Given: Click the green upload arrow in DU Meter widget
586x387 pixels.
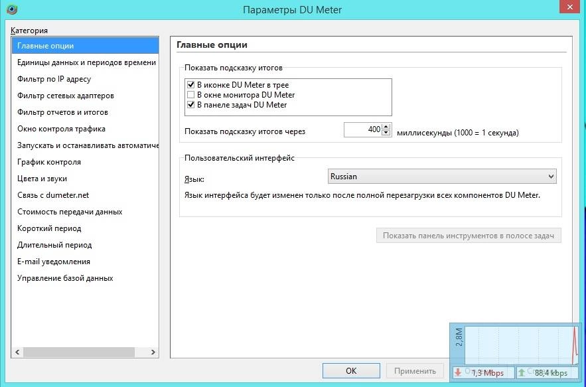Looking at the screenshot, I should coord(522,372).
